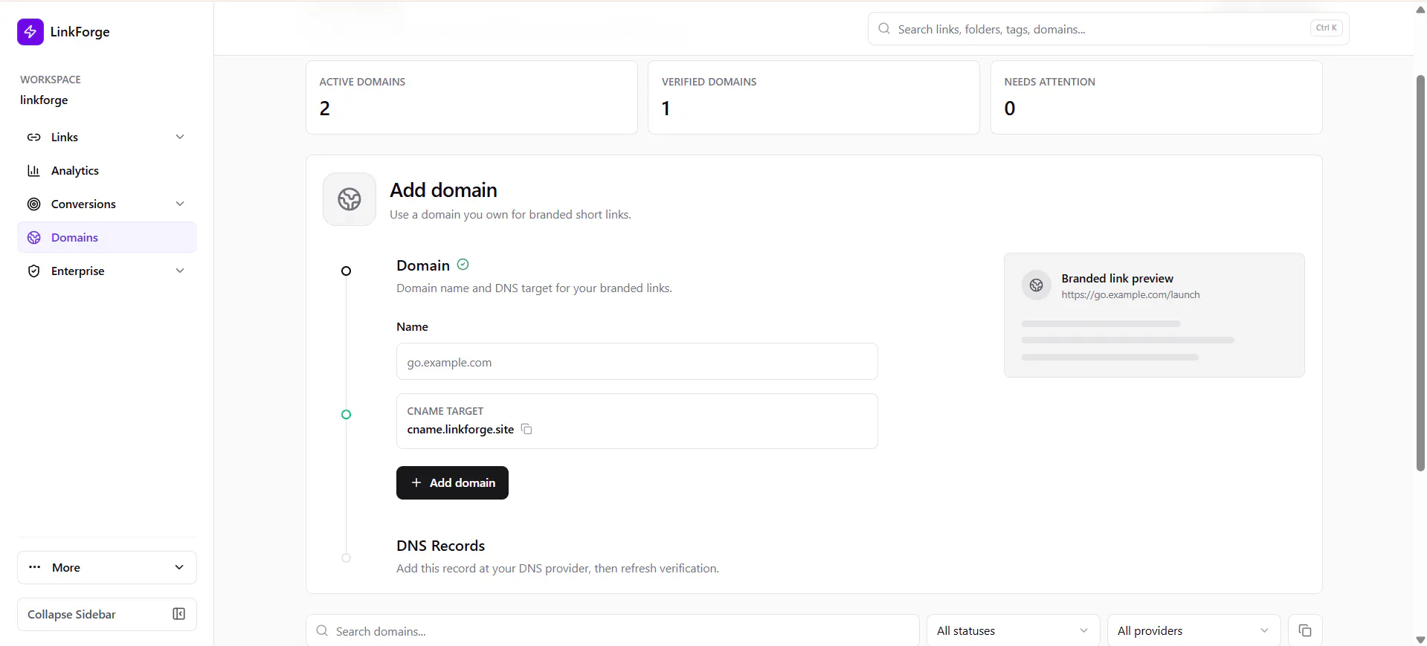This screenshot has height=646, width=1427.
Task: Click the Collapse Sidebar button
Action: [x=107, y=614]
